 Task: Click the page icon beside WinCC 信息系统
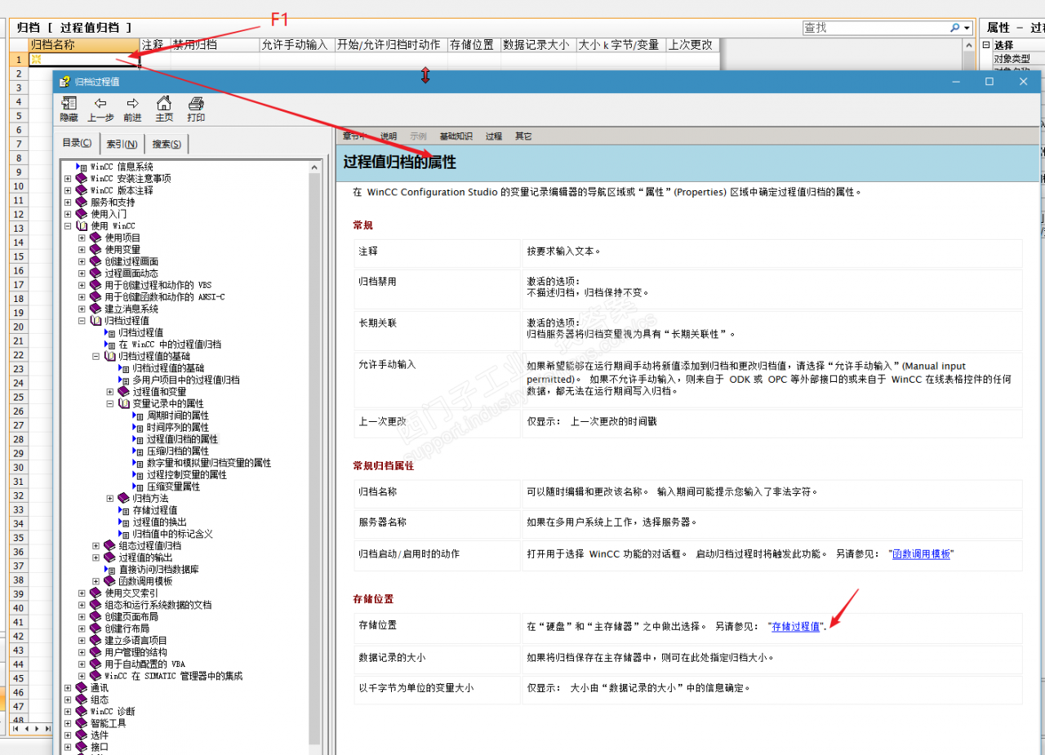tap(81, 167)
